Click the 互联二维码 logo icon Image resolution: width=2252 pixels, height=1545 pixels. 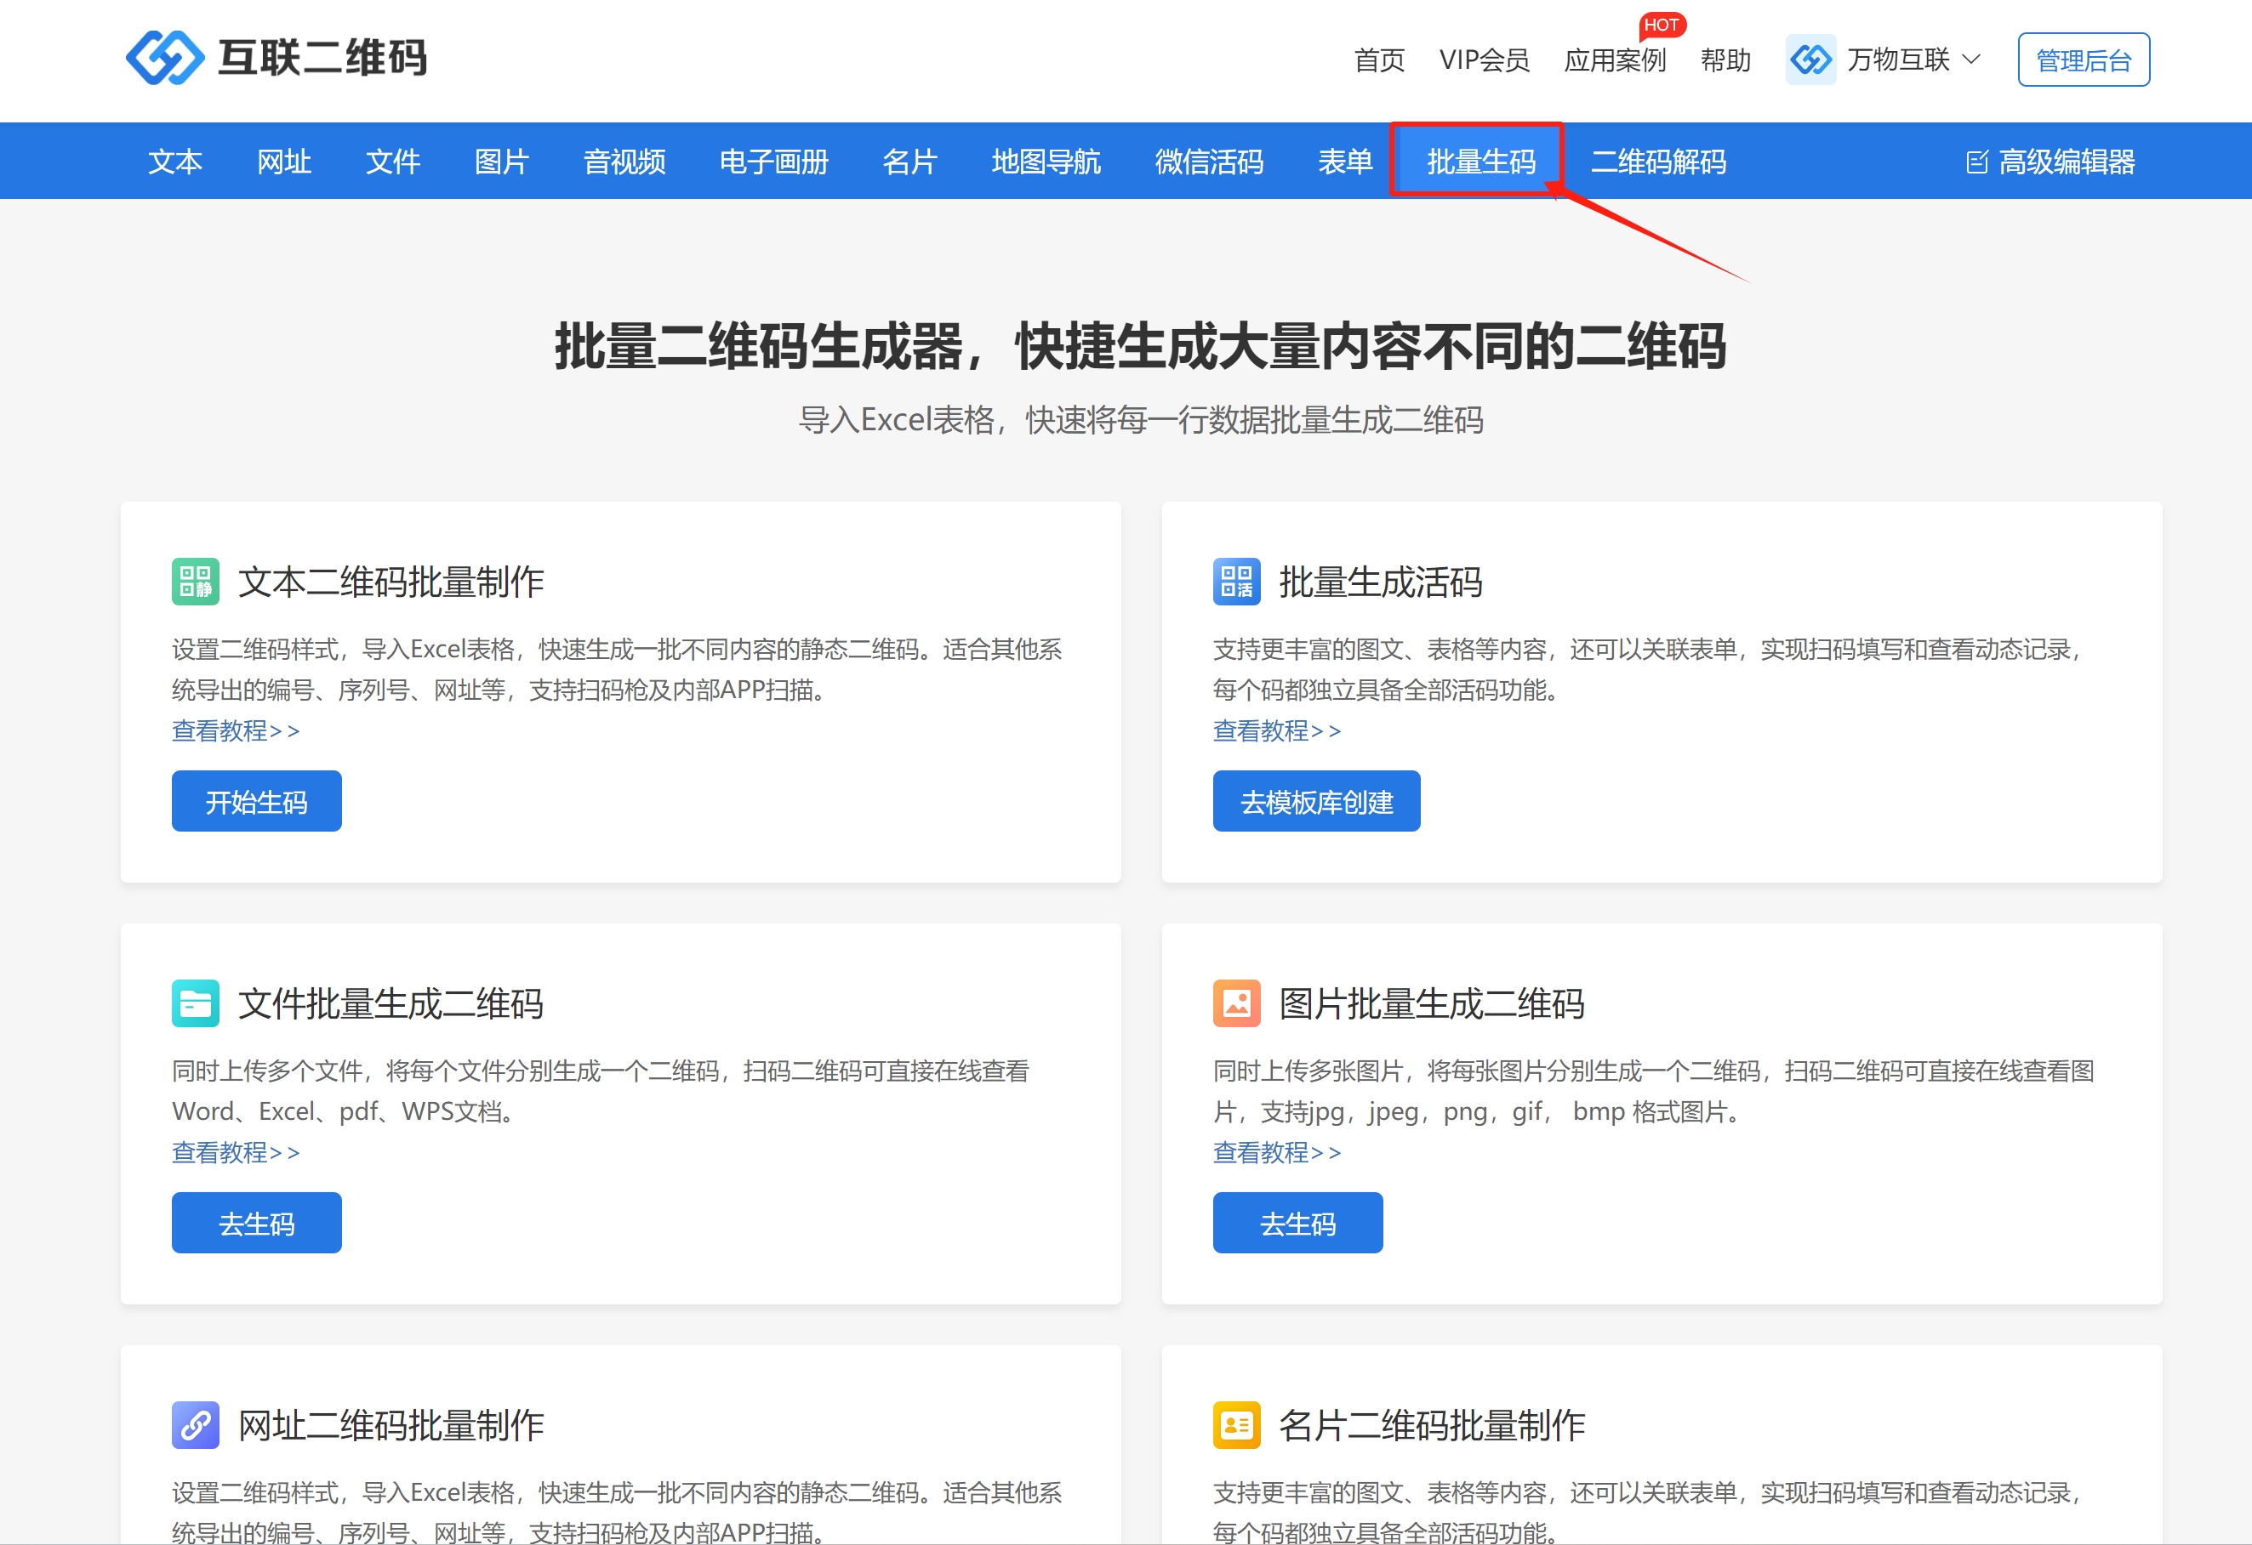click(x=165, y=58)
